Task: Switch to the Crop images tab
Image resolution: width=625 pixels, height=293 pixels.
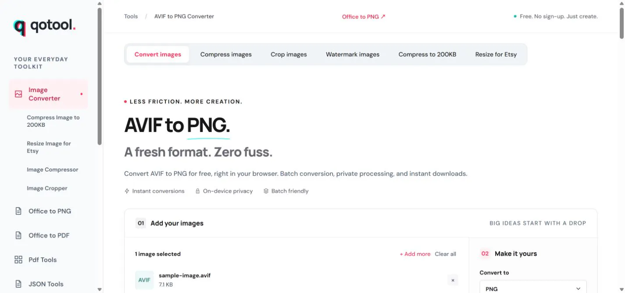Action: tap(289, 54)
